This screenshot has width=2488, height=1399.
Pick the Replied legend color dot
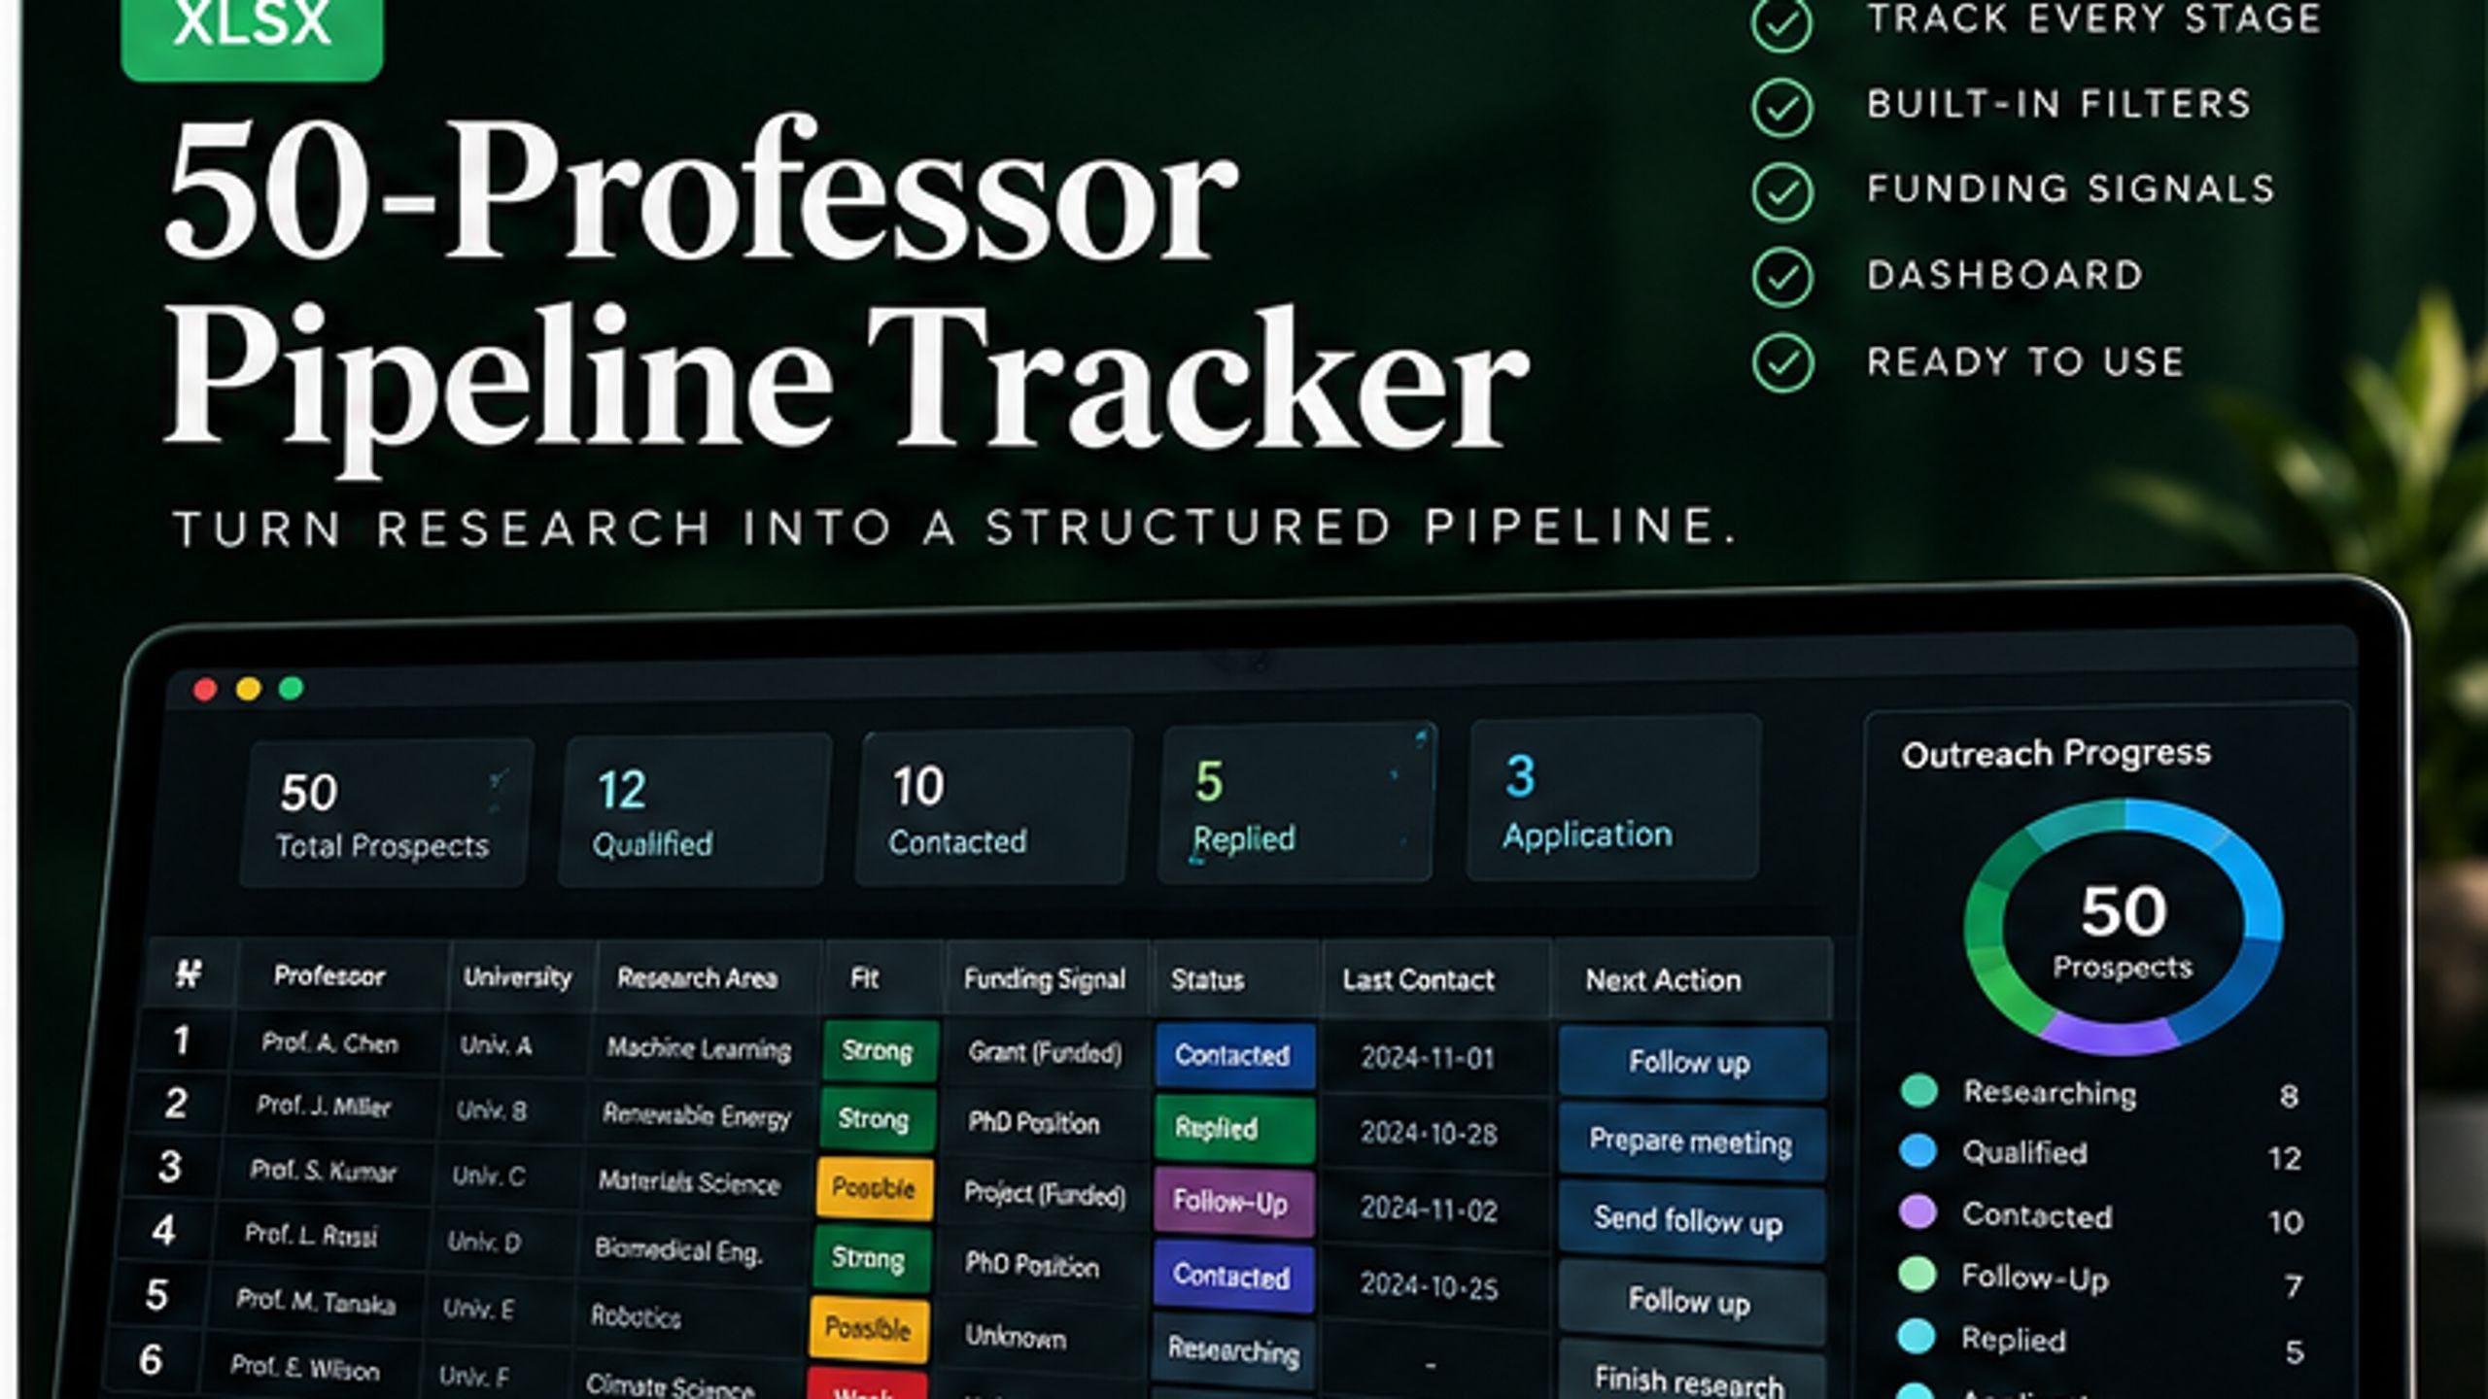coord(1918,1336)
